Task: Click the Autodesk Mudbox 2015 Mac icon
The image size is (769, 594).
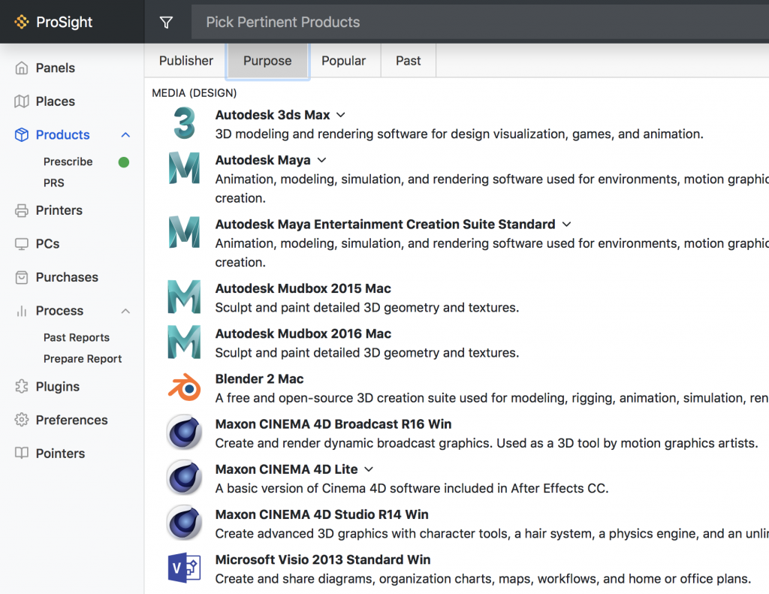Action: coord(185,297)
